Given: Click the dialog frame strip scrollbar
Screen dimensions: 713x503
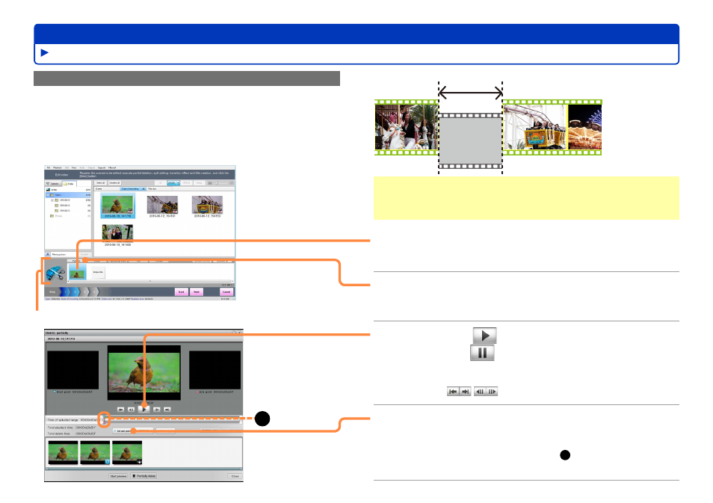Looking at the screenshot, I should pyautogui.click(x=143, y=469).
